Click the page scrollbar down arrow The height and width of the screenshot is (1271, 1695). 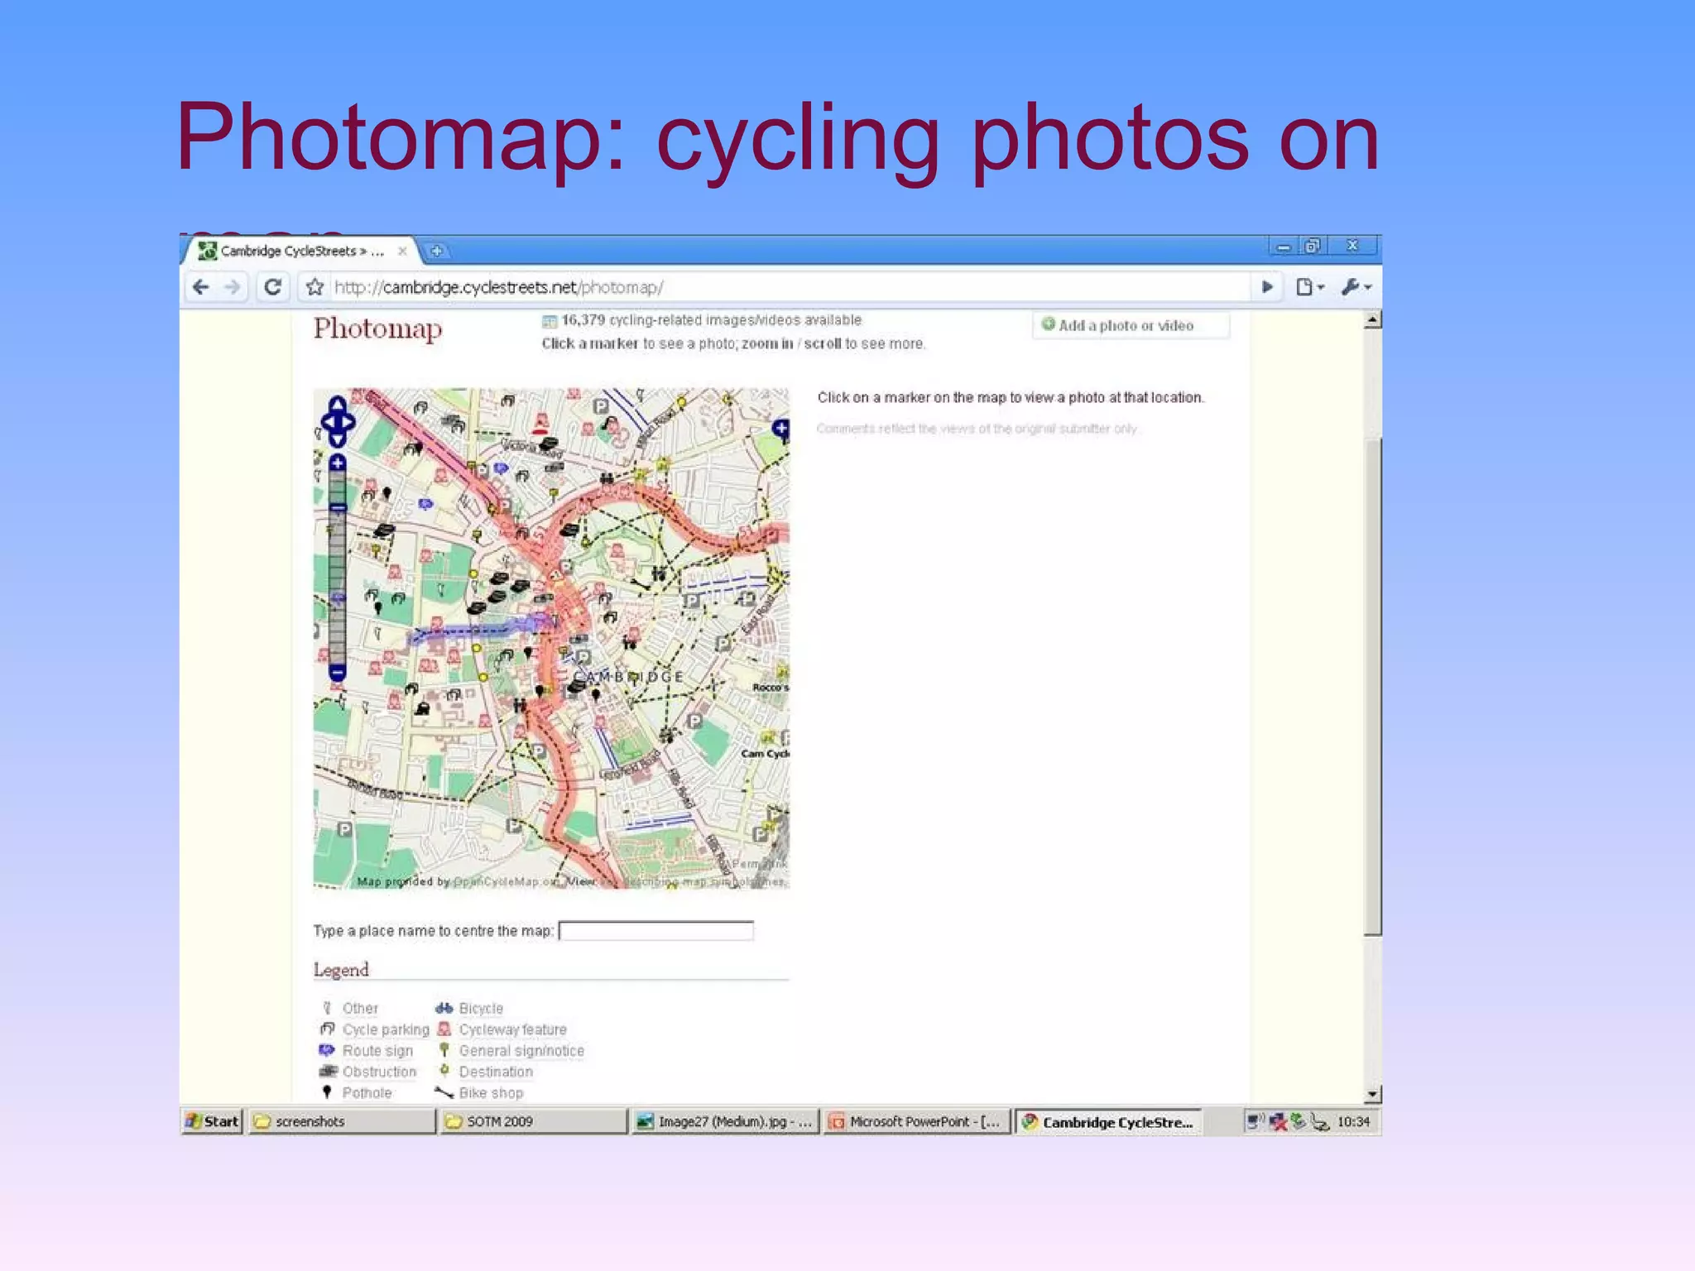pyautogui.click(x=1373, y=1094)
